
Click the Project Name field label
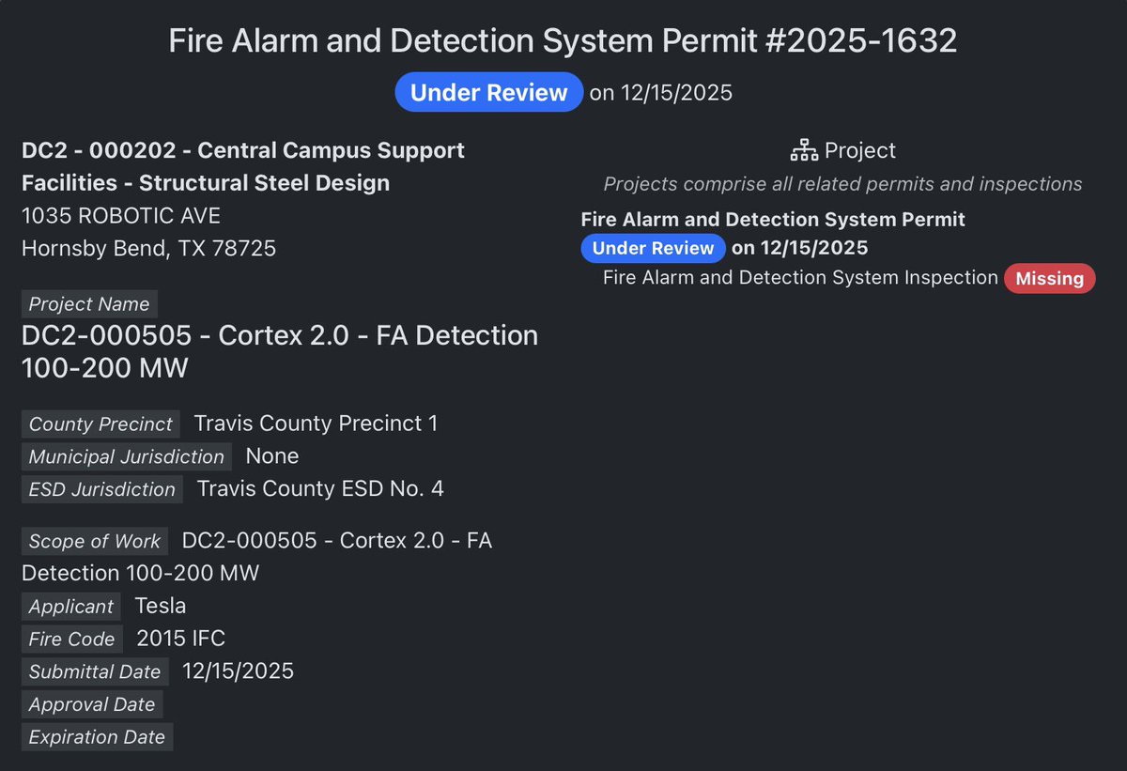pyautogui.click(x=89, y=304)
